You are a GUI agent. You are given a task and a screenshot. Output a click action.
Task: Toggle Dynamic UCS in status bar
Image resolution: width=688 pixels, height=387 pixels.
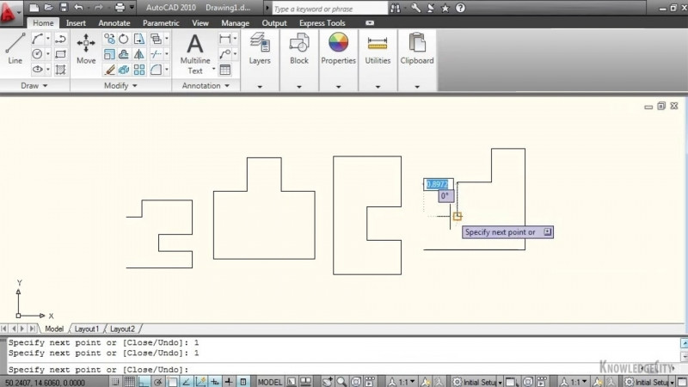coord(200,382)
